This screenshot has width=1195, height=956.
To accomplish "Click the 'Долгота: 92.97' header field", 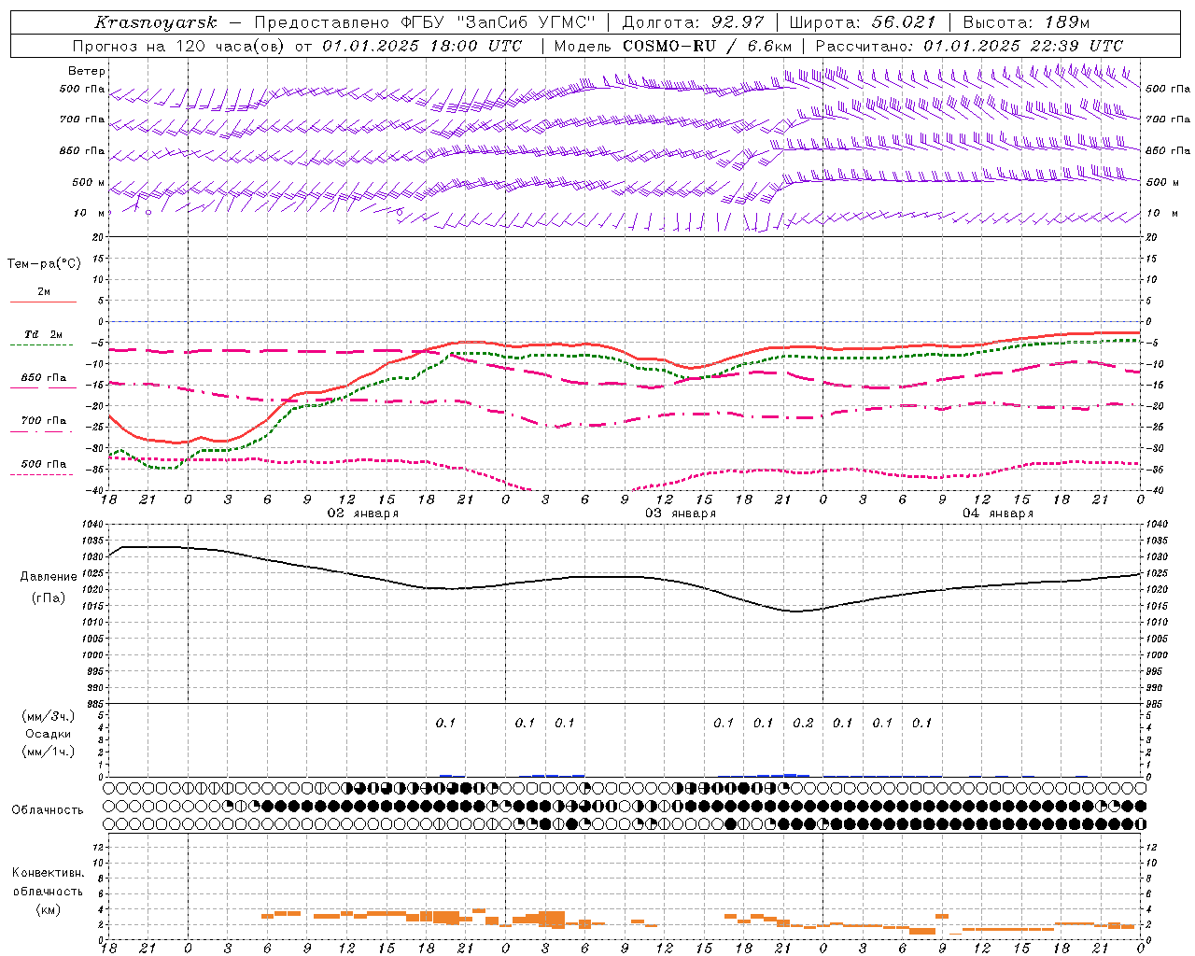I will pos(692,22).
